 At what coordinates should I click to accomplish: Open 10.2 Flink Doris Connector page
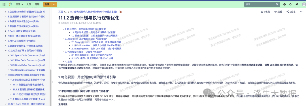tap(27, 60)
